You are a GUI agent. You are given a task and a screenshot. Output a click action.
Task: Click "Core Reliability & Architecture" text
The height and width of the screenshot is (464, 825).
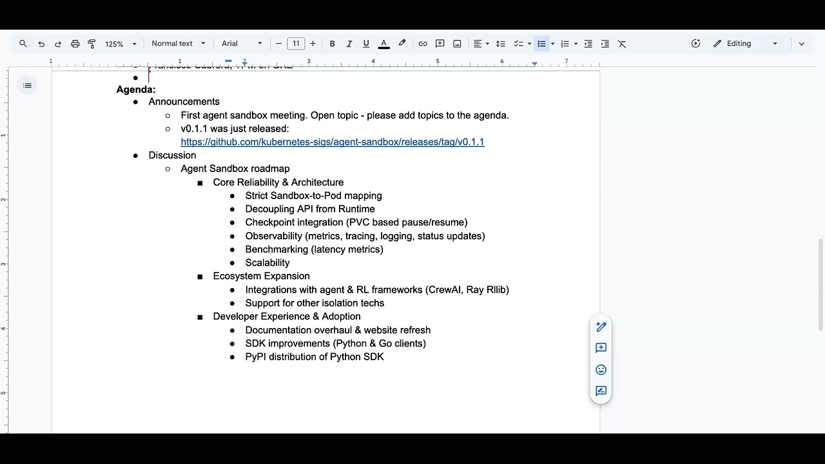(x=278, y=182)
